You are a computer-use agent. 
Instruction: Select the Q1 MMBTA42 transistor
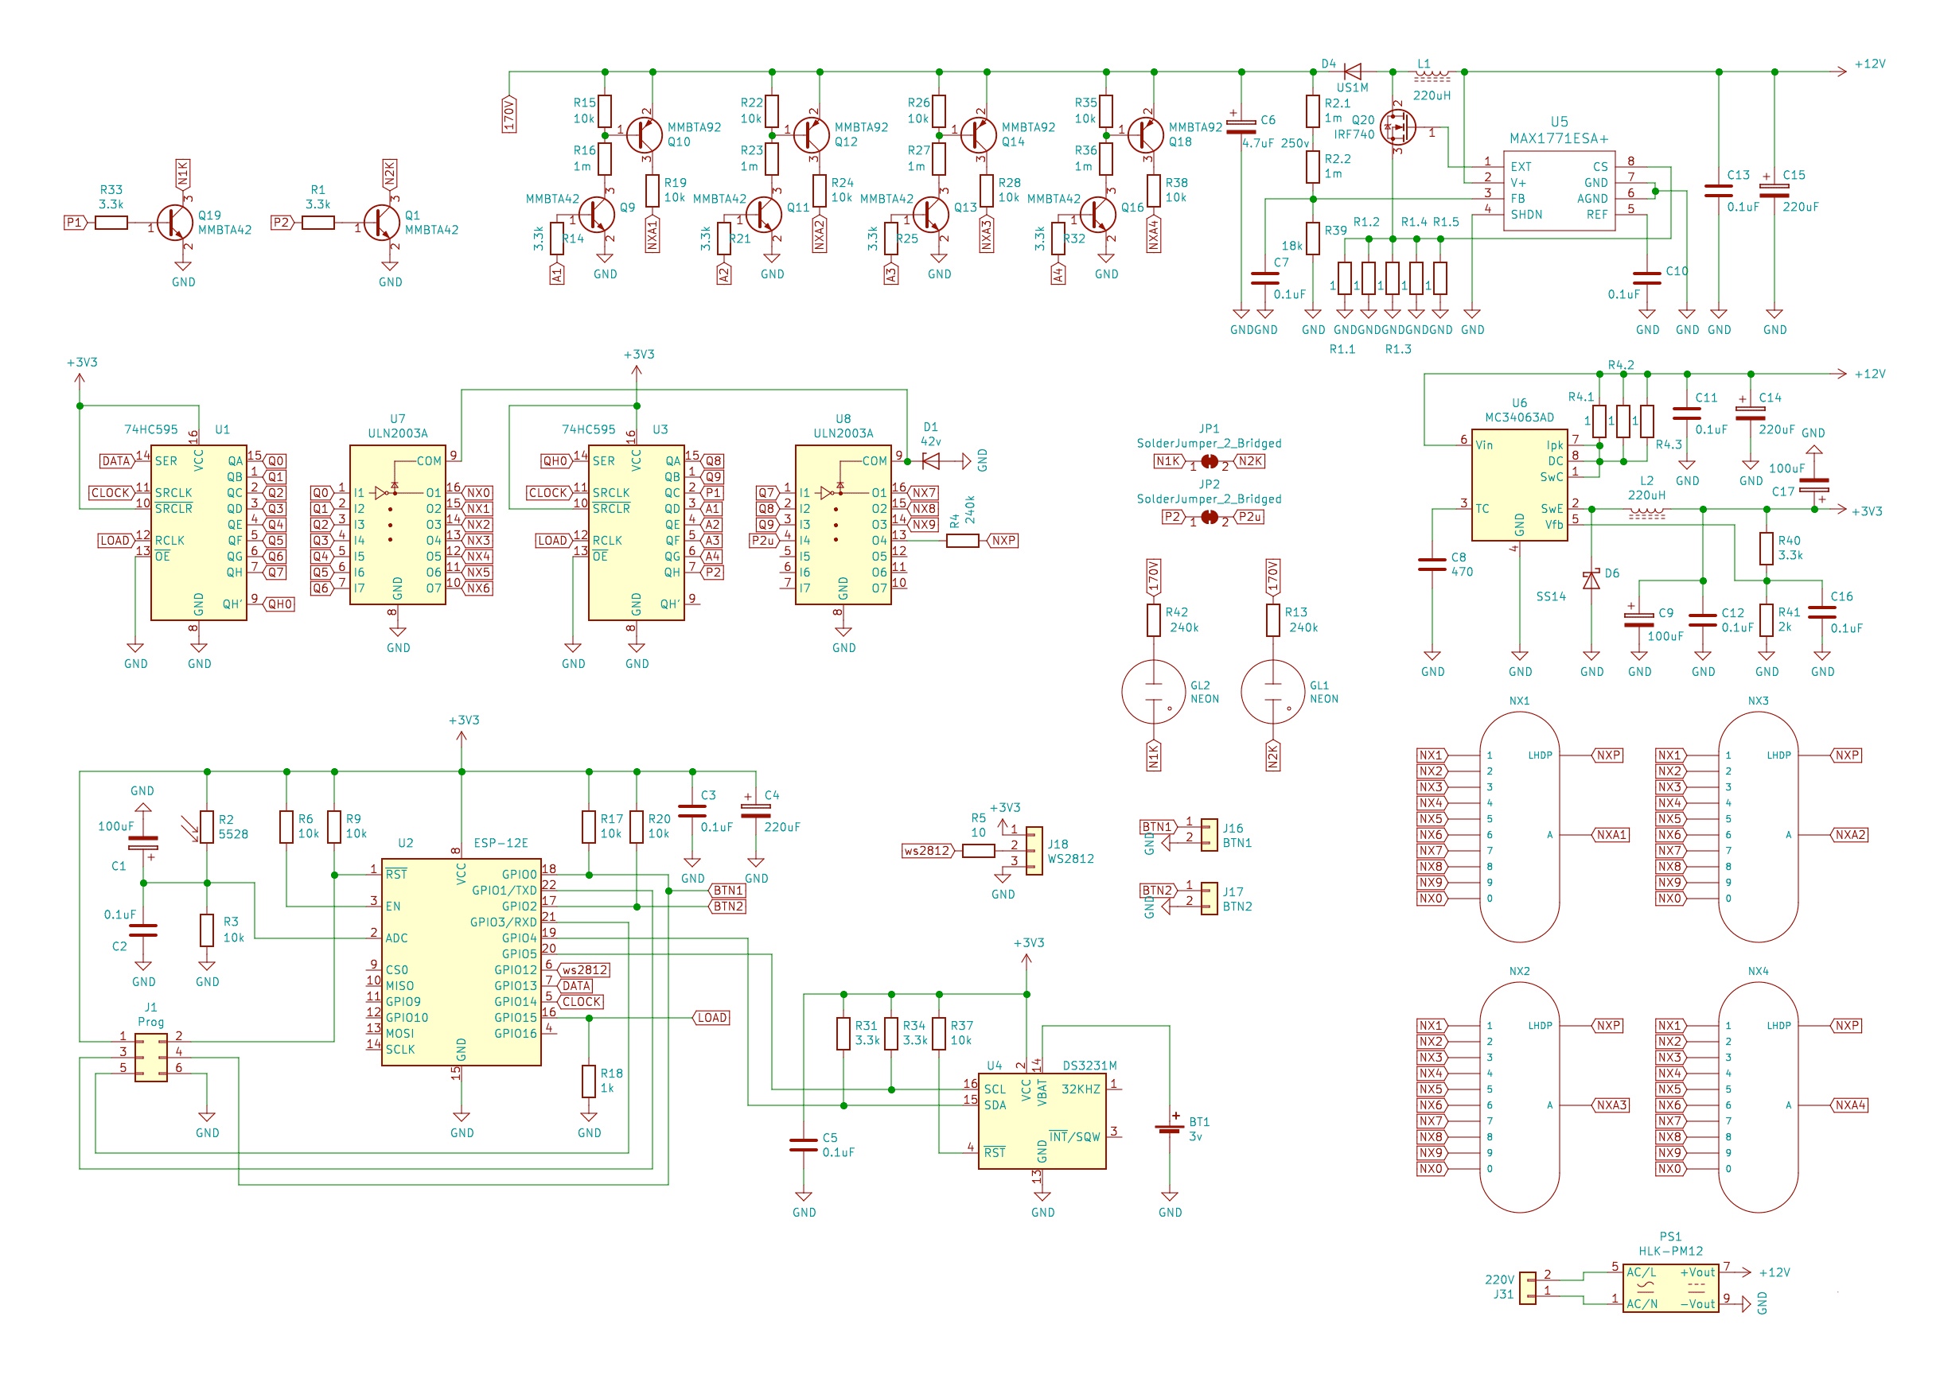[x=383, y=223]
